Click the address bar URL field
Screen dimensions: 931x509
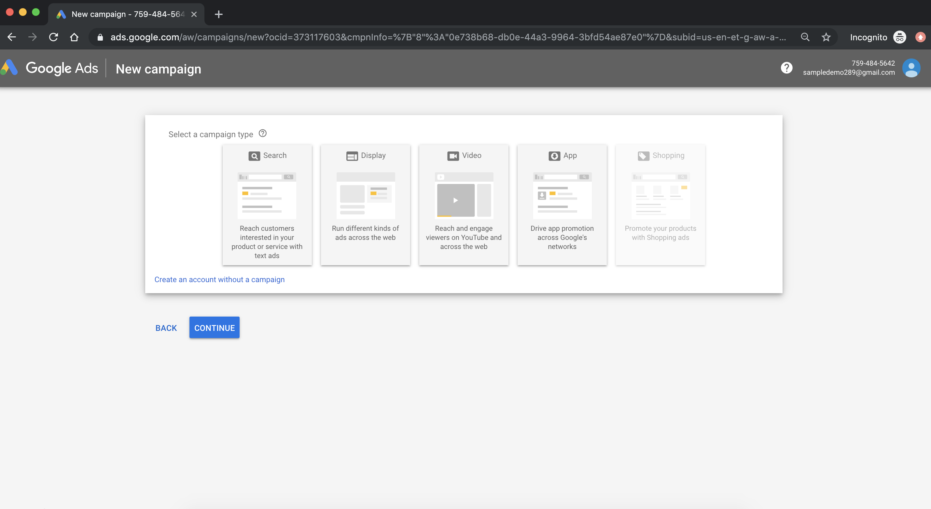(448, 37)
